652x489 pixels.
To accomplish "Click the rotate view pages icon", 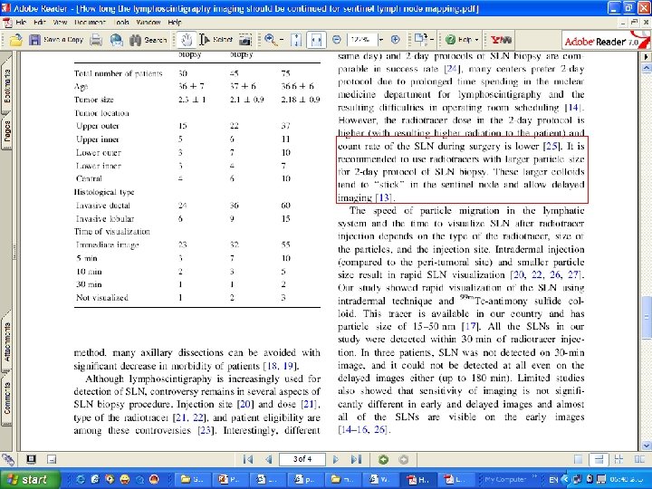I will (420, 40).
